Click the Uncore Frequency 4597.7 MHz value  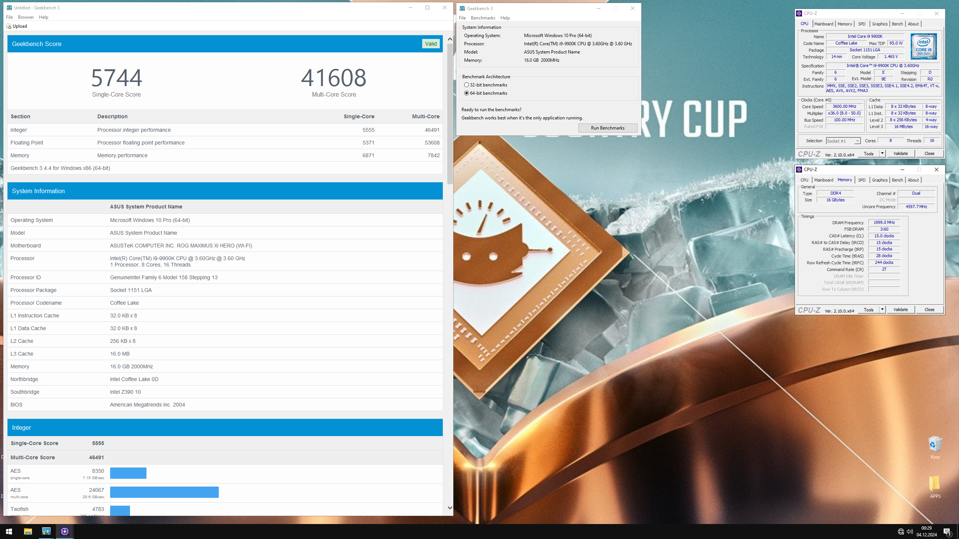coord(916,207)
